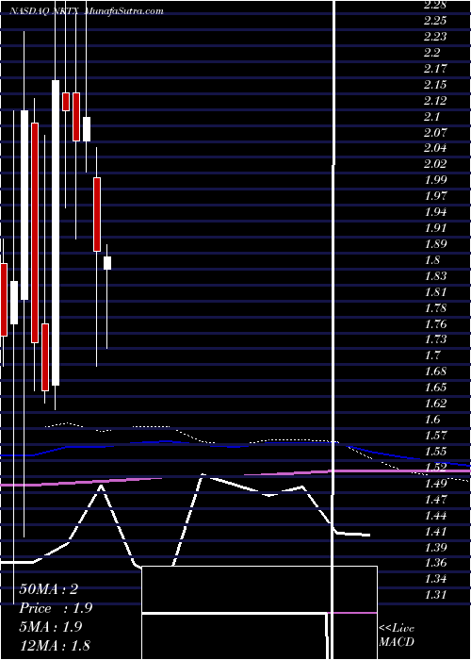Image resolution: width=471 pixels, height=660 pixels.
Task: Click the 1.36 price axis label
Action: point(435,563)
